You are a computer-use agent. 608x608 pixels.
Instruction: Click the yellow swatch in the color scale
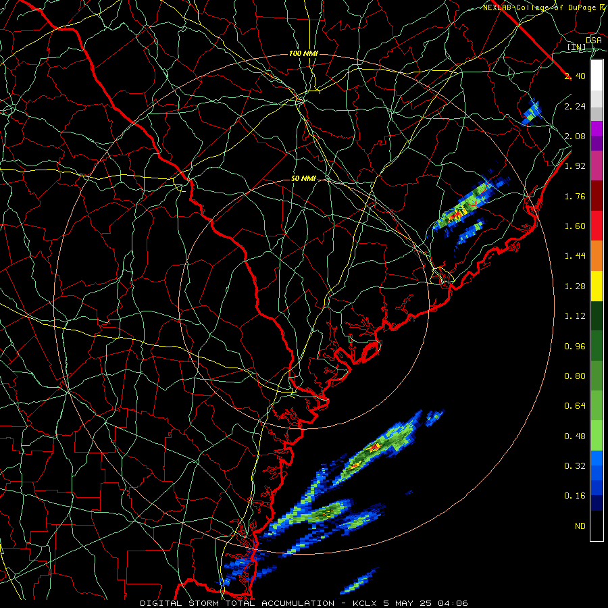point(597,286)
